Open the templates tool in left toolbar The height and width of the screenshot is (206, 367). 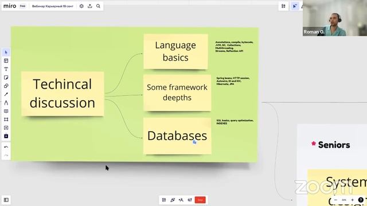(x=6, y=61)
